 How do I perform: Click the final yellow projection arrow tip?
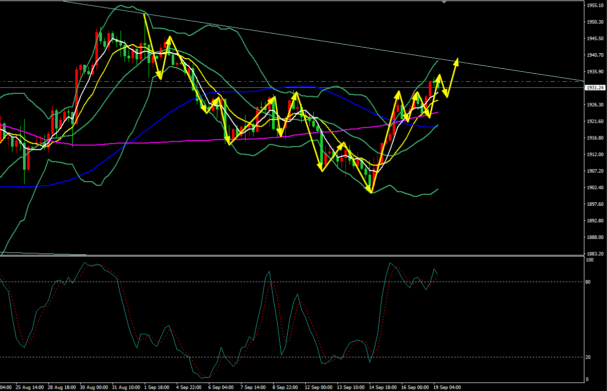457,60
